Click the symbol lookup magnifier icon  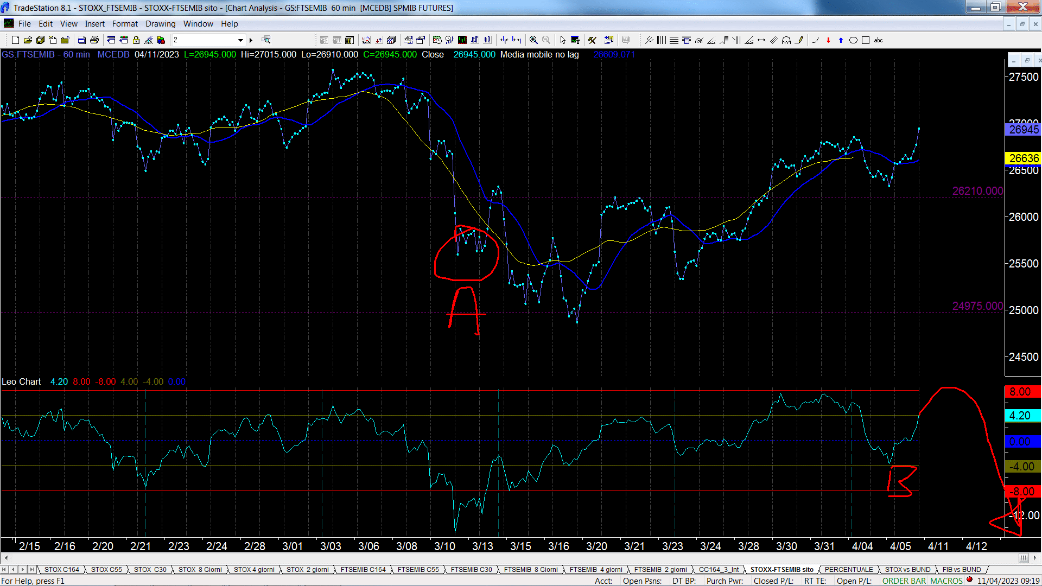click(x=266, y=40)
